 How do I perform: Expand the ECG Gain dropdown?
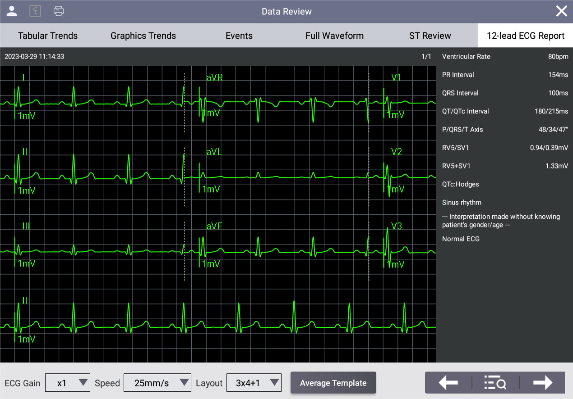coord(68,383)
